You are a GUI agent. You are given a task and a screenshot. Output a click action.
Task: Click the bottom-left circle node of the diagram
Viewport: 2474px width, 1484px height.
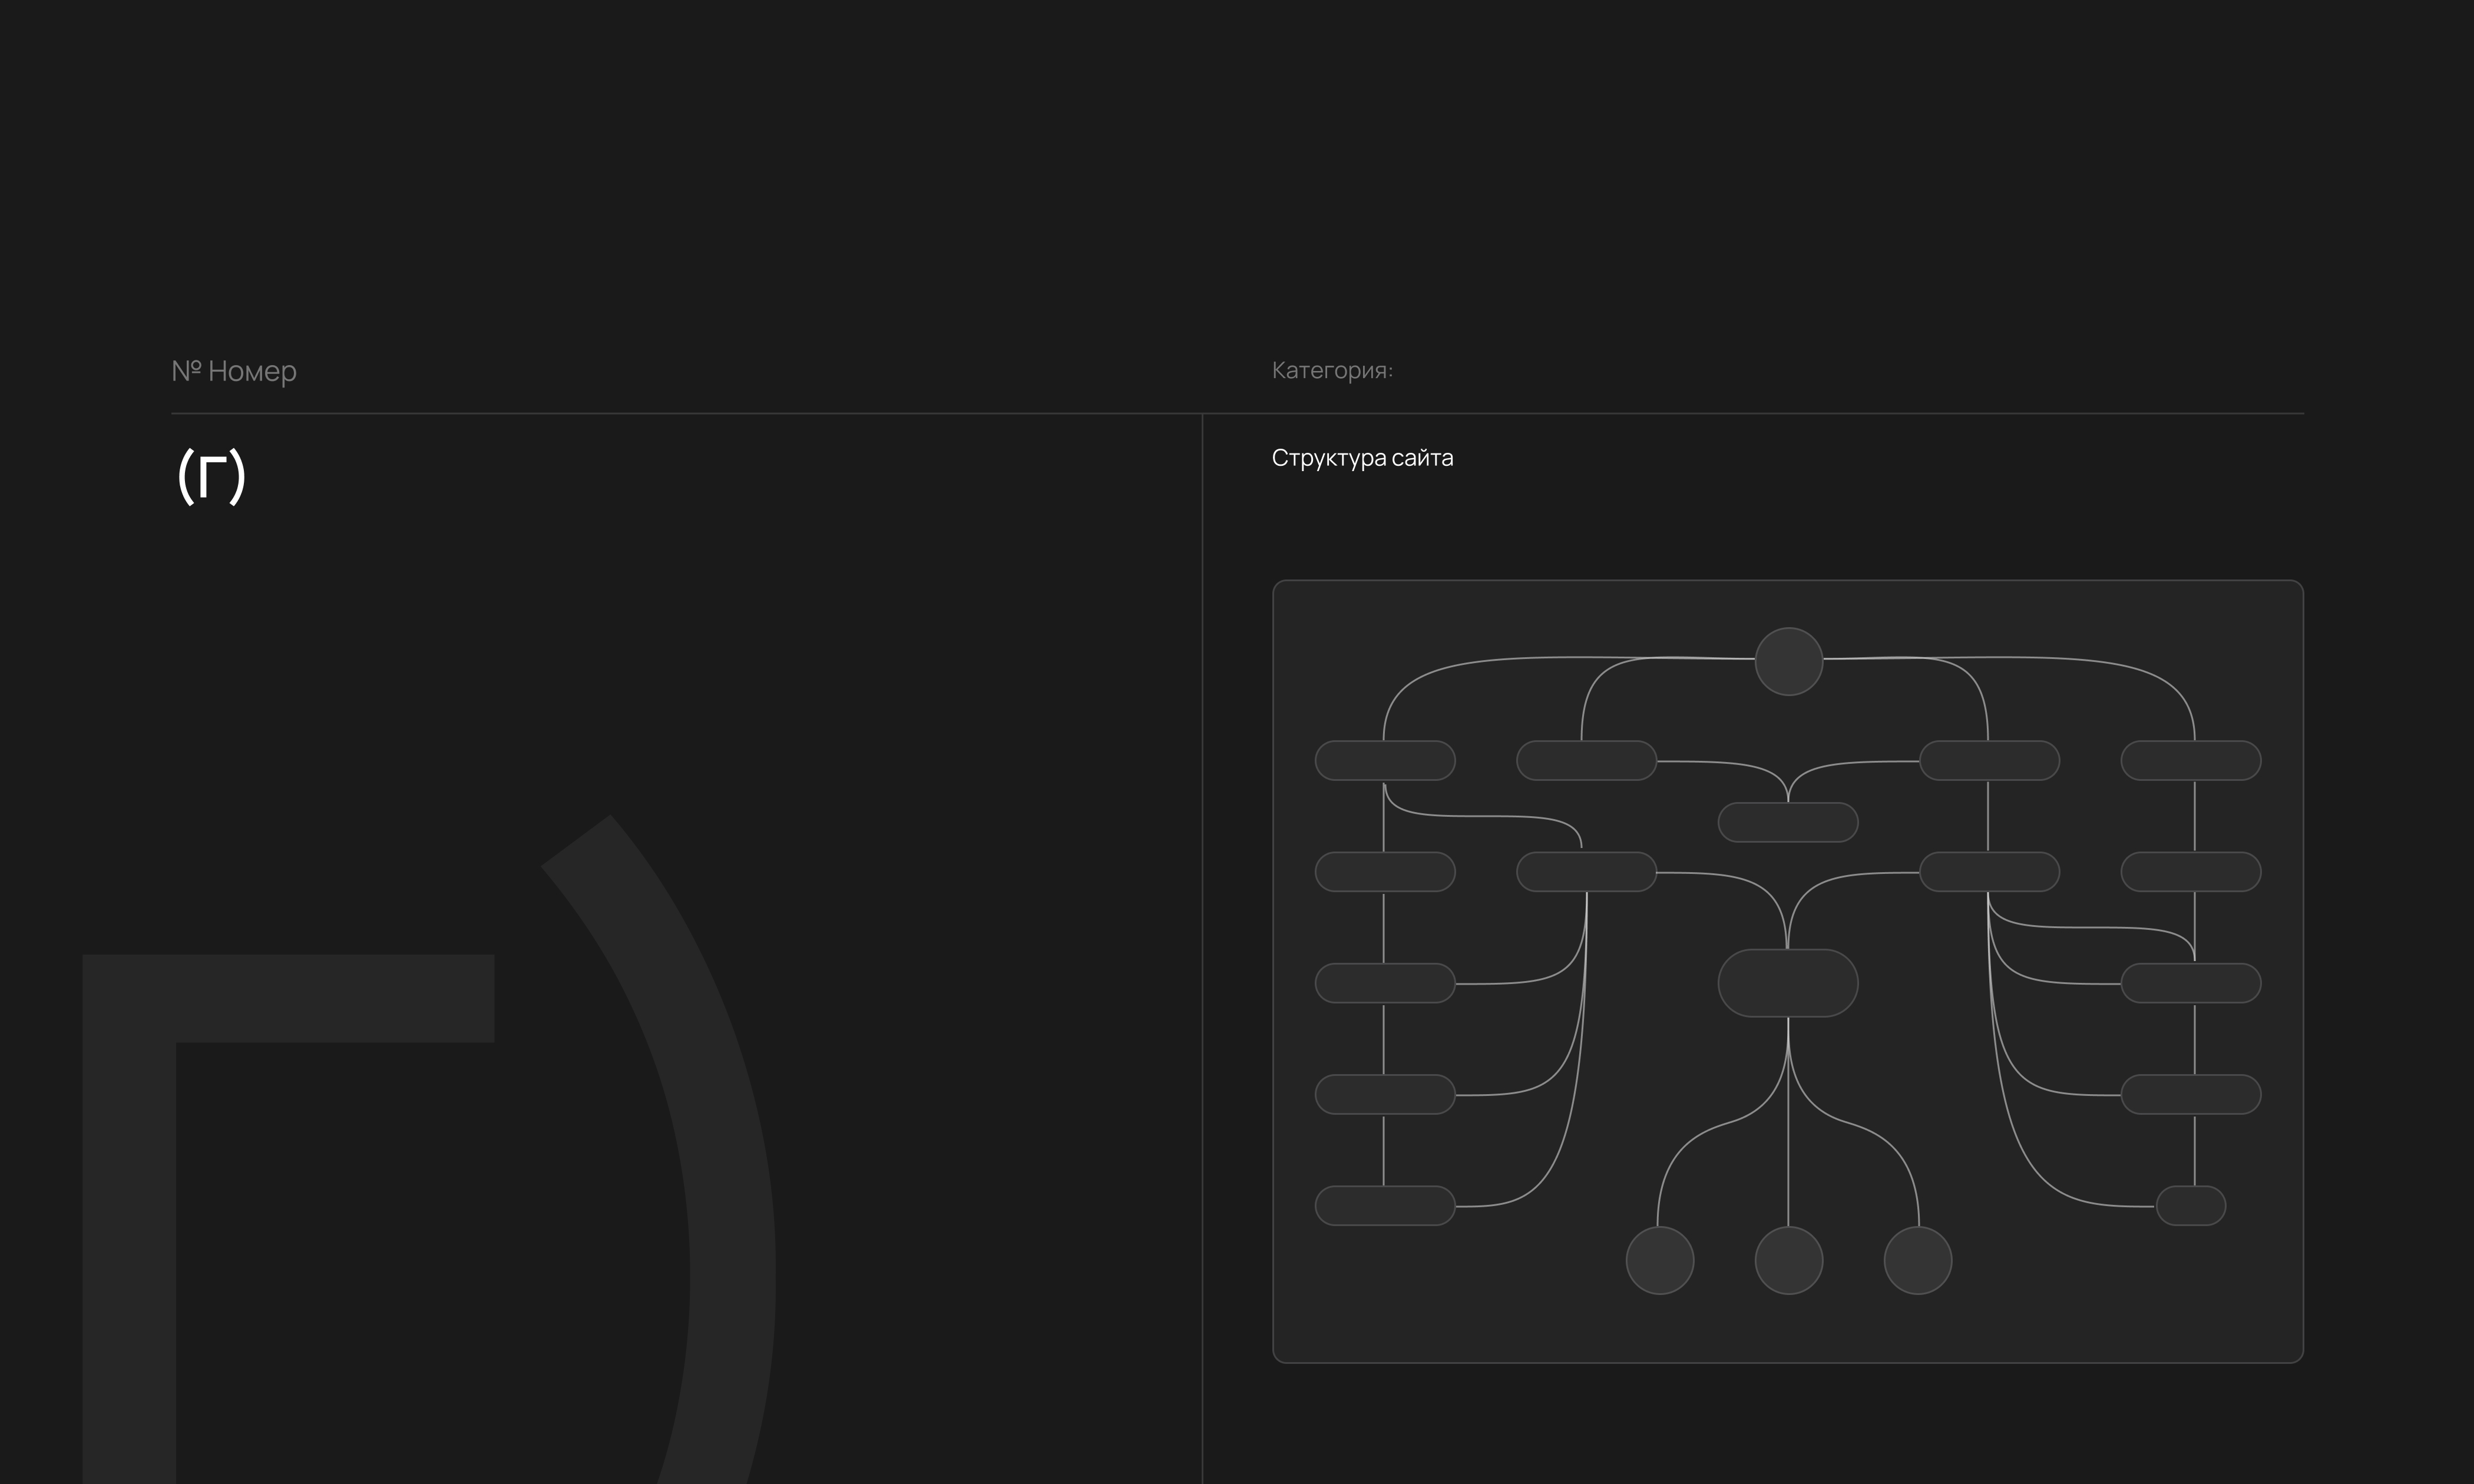(1659, 1260)
